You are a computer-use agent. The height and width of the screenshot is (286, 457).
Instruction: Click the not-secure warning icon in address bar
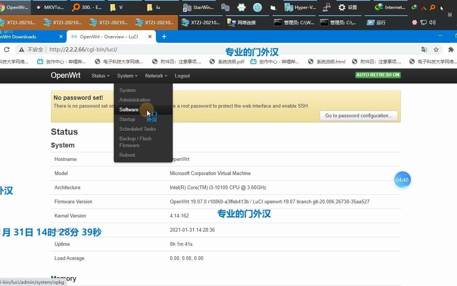(x=22, y=50)
